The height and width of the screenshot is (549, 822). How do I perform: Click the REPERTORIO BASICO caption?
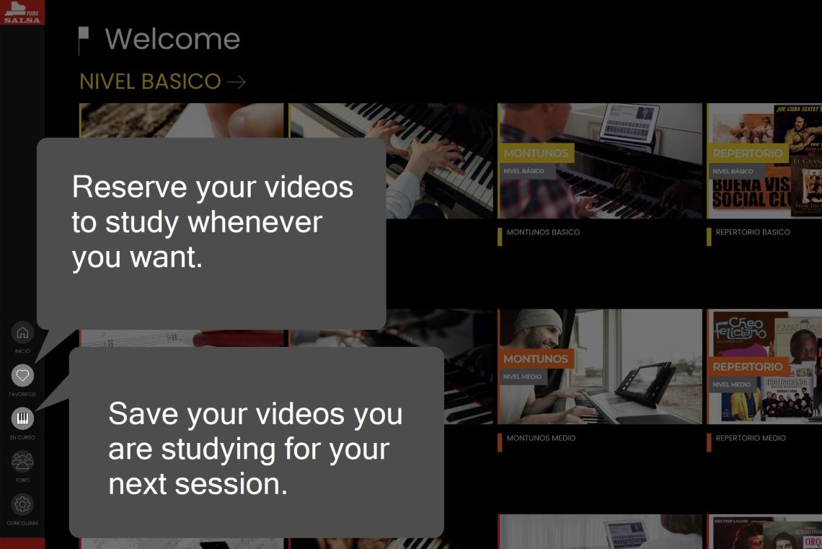pyautogui.click(x=753, y=232)
